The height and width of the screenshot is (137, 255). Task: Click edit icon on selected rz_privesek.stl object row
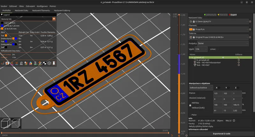[239, 57]
